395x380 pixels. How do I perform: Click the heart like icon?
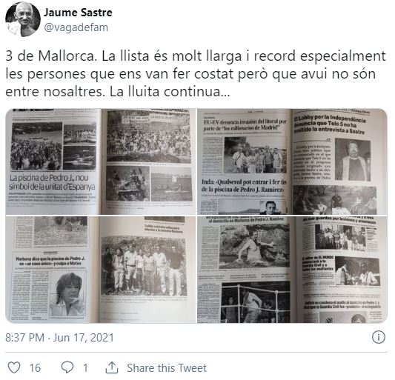[x=14, y=367]
